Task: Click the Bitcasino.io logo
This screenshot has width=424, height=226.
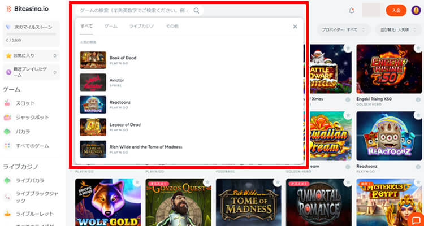Action: click(x=28, y=9)
